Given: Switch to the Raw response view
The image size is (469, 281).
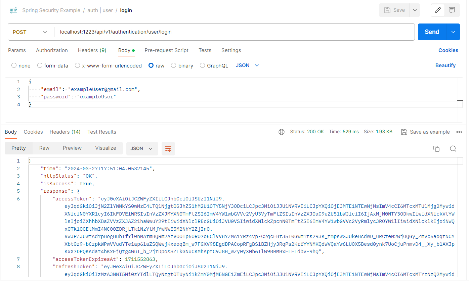Looking at the screenshot, I should 44,148.
